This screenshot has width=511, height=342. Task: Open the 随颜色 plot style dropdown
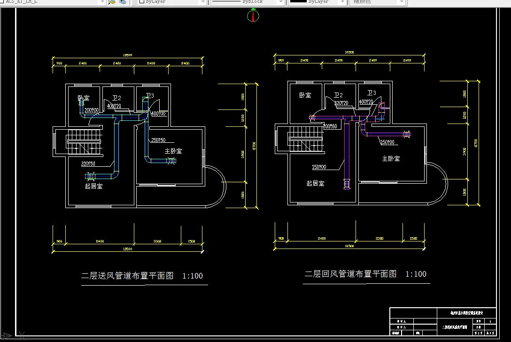click(x=402, y=2)
